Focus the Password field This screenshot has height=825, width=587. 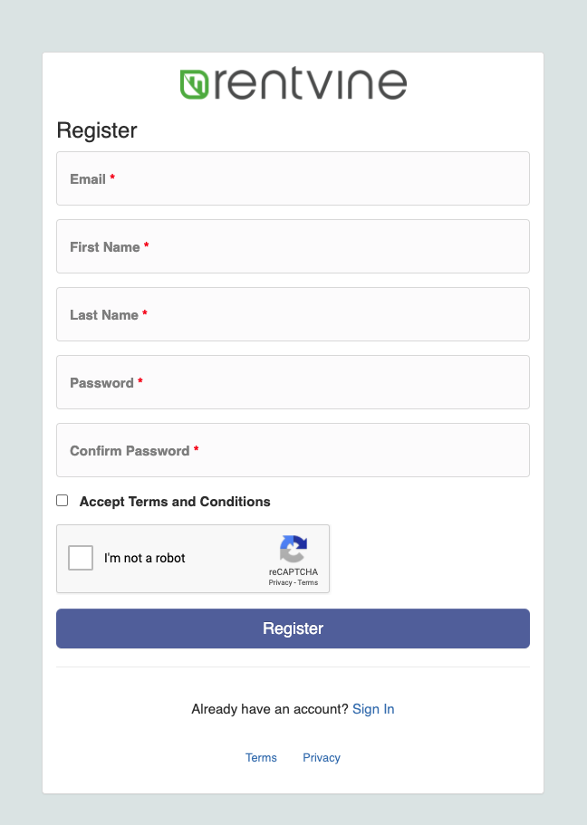pos(293,382)
